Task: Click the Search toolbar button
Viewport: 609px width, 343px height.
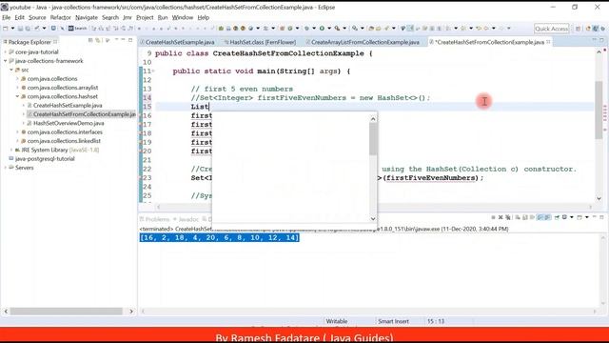Action: 77,29
